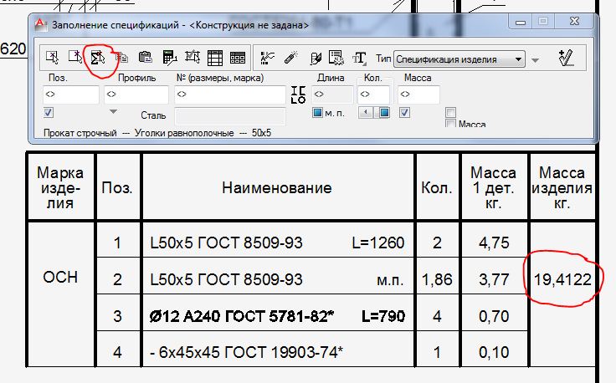This screenshot has height=383, width=616.
Task: Click the checkmark-plus apply icon at right
Action: [x=567, y=58]
